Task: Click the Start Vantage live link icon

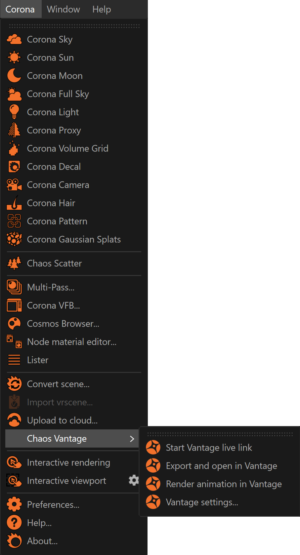Action: coord(153,448)
